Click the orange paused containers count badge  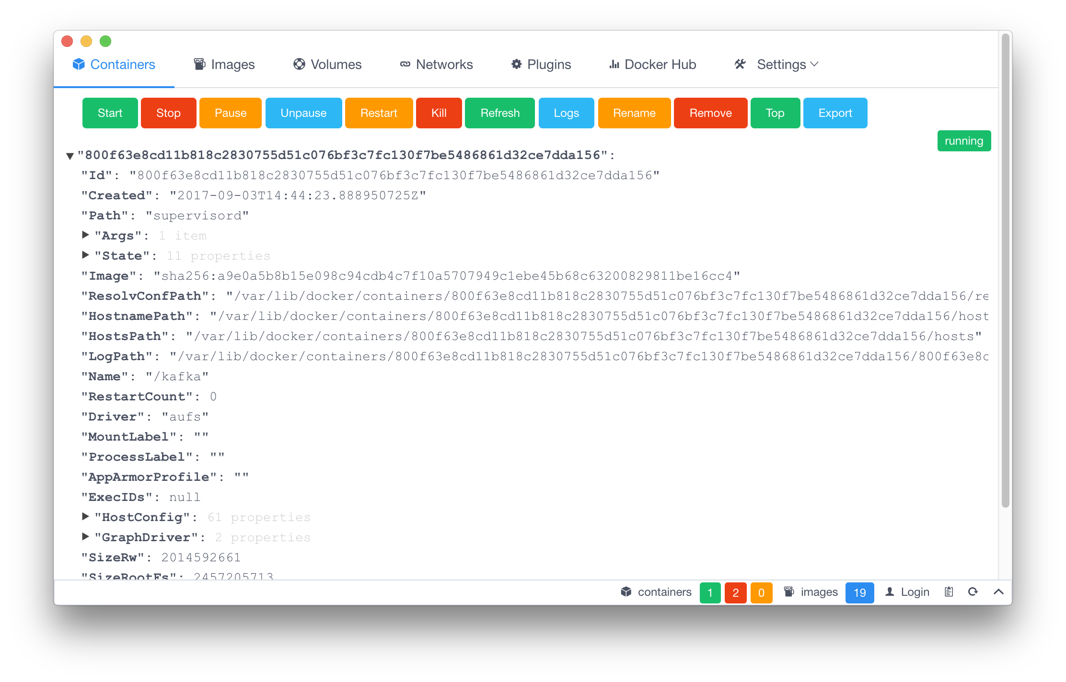[761, 593]
